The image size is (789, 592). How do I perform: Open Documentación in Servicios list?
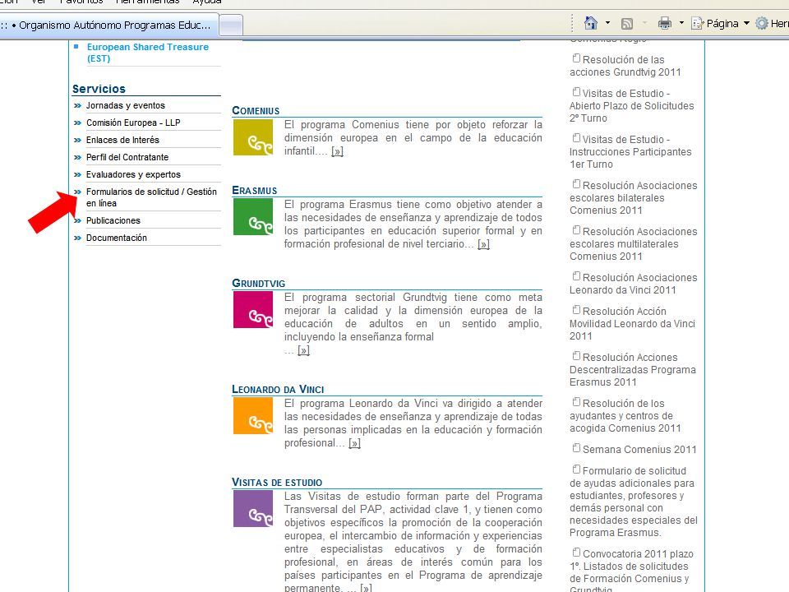click(116, 238)
